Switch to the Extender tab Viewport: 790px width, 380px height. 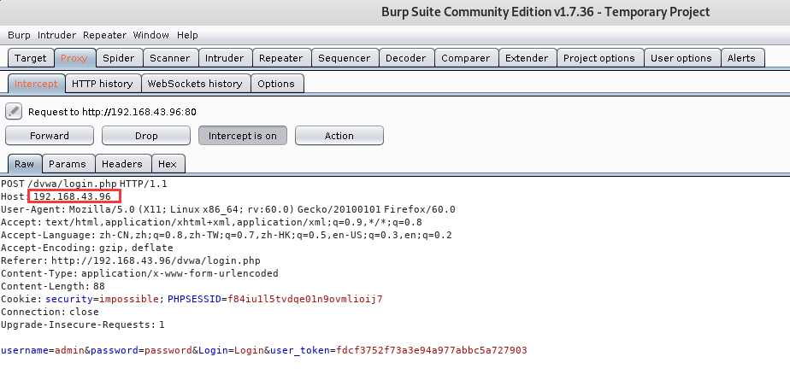pyautogui.click(x=527, y=58)
